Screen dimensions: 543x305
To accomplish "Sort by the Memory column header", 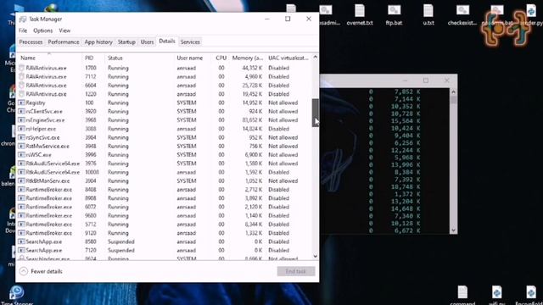I will 247,58.
